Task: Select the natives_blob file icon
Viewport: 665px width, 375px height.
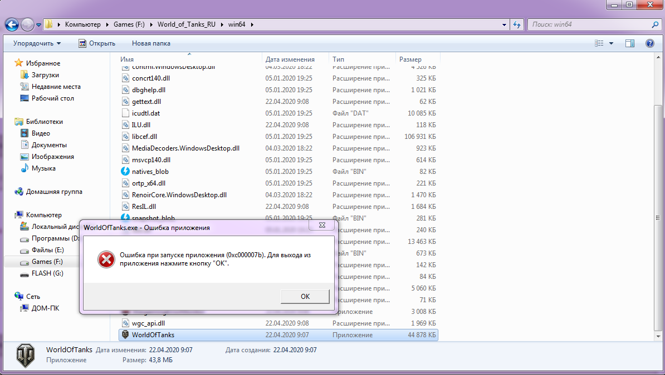Action: (x=125, y=172)
